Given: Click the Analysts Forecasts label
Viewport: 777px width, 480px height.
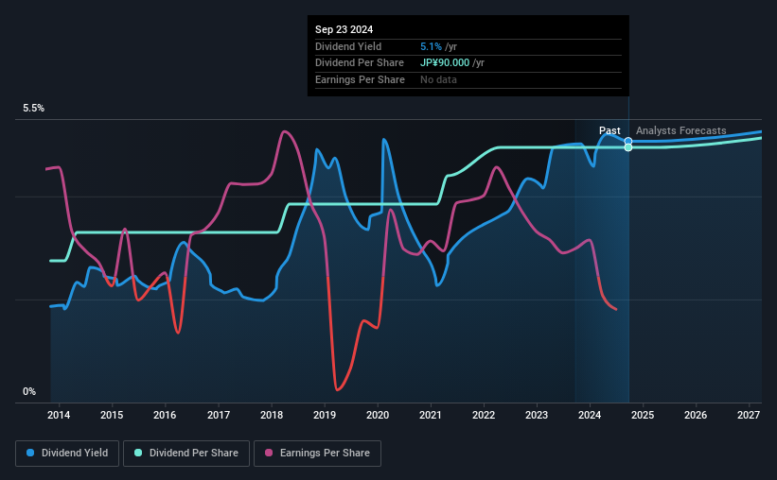Looking at the screenshot, I should [680, 130].
